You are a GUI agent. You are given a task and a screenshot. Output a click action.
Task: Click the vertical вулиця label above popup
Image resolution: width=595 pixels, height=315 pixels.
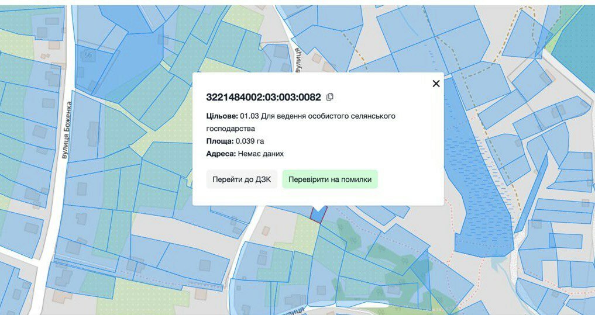point(298,60)
